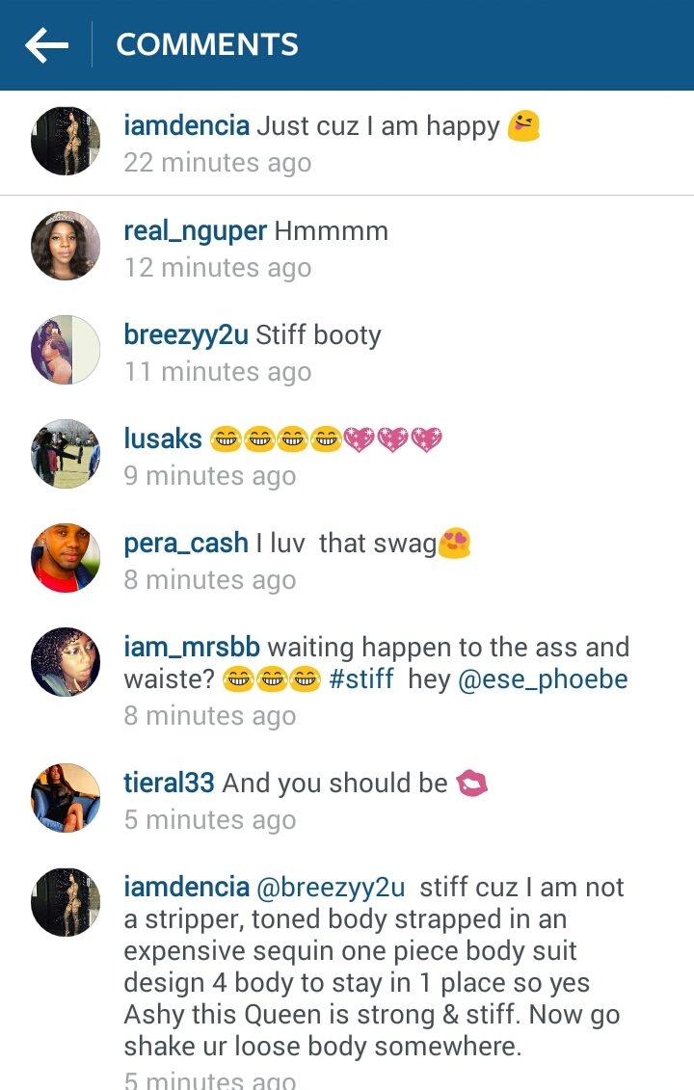The width and height of the screenshot is (694, 1090).
Task: Tap the #stiff hashtag
Action: (360, 678)
